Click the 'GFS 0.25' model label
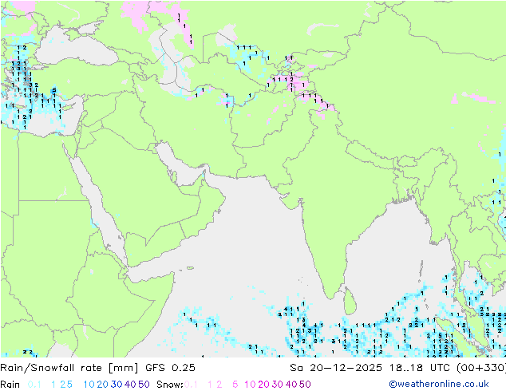The height and width of the screenshot is (391, 506). [x=170, y=368]
